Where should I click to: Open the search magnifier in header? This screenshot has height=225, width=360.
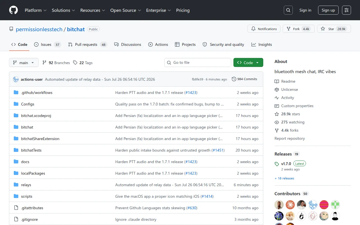pos(288,10)
